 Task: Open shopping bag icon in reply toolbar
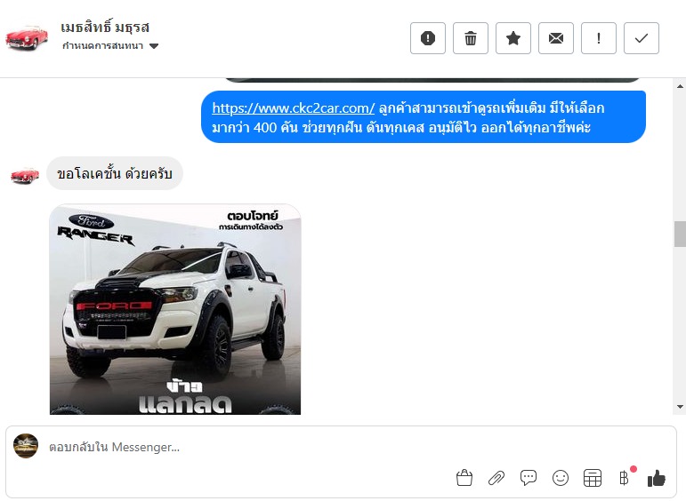click(x=464, y=478)
